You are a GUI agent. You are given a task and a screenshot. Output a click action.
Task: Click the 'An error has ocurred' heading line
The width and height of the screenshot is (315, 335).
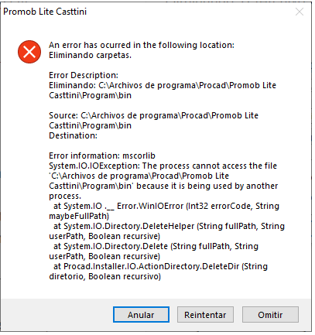click(142, 45)
